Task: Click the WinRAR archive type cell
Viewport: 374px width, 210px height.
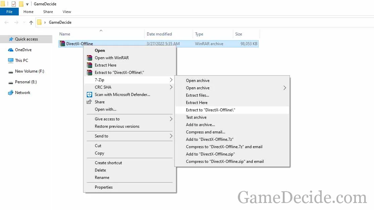Action: (x=209, y=44)
